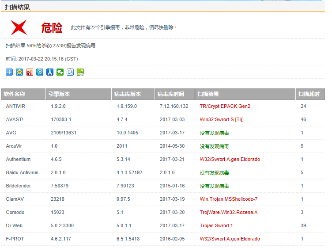Click the 扫描耗时 column header
Screen dimensions: 332x248
point(310,94)
